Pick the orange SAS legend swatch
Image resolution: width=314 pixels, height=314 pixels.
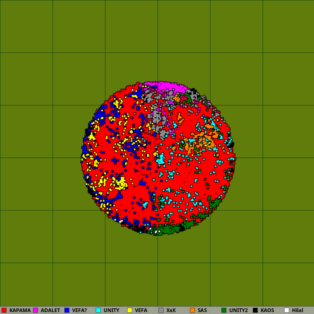[192, 310]
